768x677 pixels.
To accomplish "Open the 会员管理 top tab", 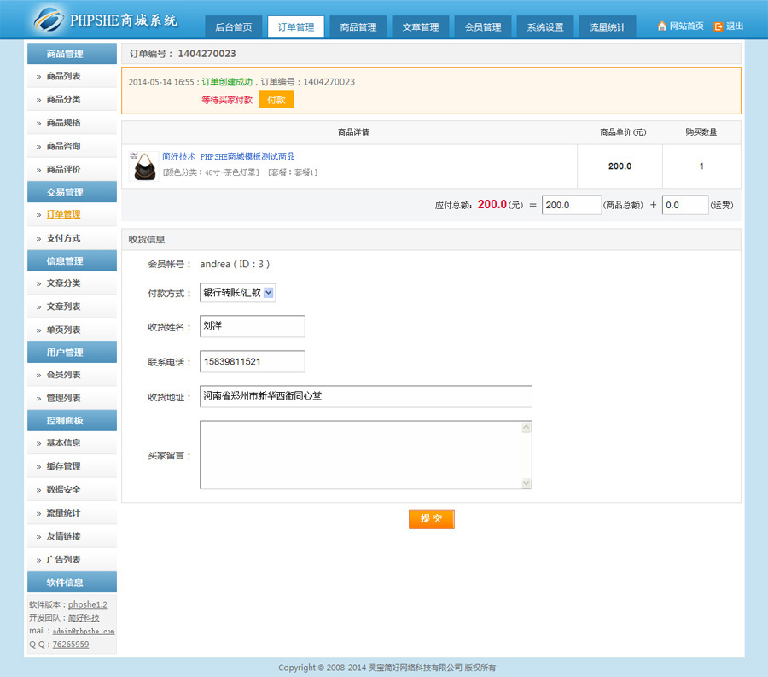I will [x=483, y=27].
